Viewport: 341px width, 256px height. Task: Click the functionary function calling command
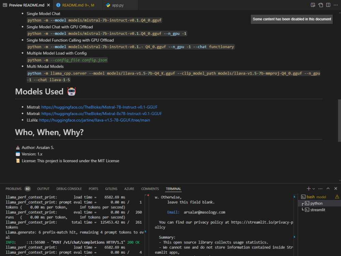pos(131,47)
